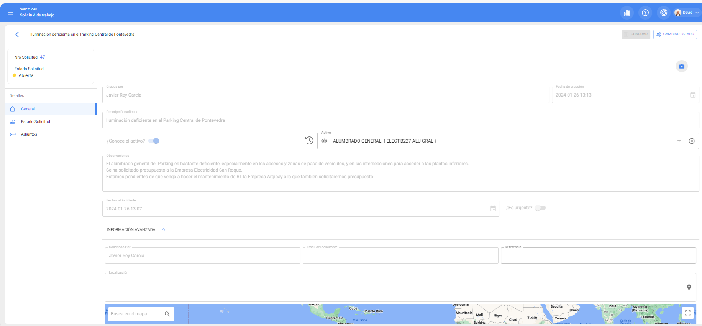Viewport: 702px width, 326px height.
Task: Open the statistics chart icon
Action: pyautogui.click(x=627, y=13)
